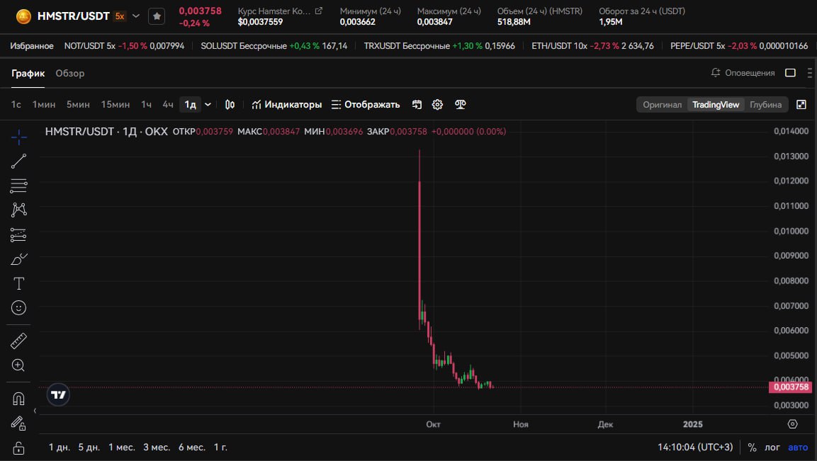Select the 1мин timeframe
The width and height of the screenshot is (817, 461).
44,105
